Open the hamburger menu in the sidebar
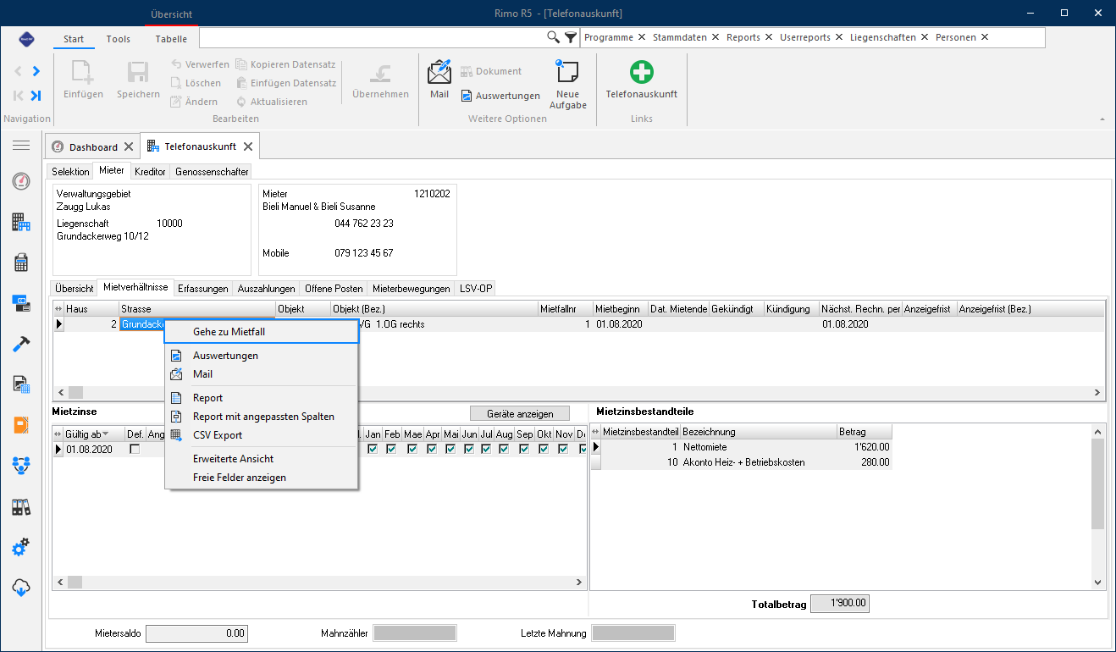 pyautogui.click(x=21, y=146)
